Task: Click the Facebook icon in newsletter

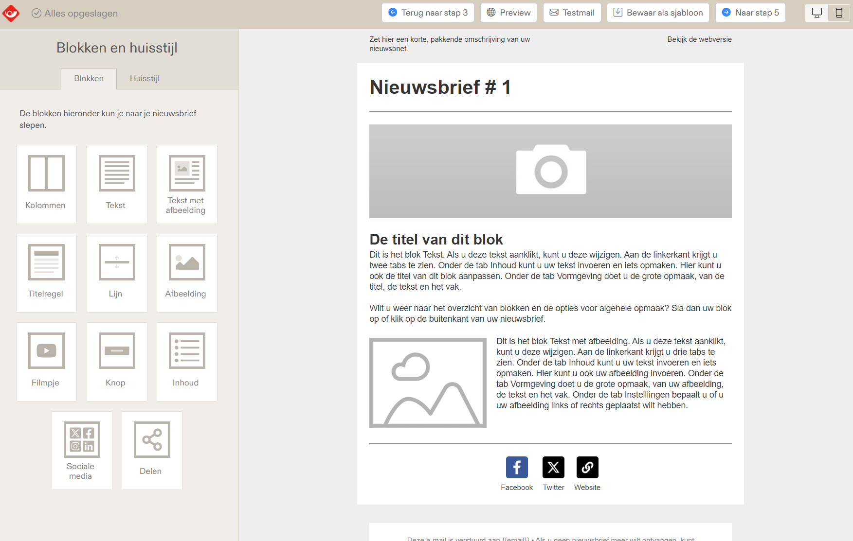Action: point(517,467)
